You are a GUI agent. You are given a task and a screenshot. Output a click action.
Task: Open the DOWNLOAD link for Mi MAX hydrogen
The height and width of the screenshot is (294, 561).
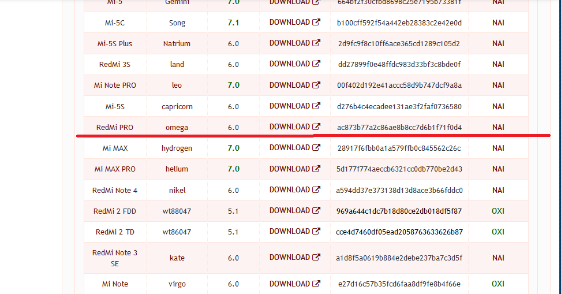(x=295, y=147)
